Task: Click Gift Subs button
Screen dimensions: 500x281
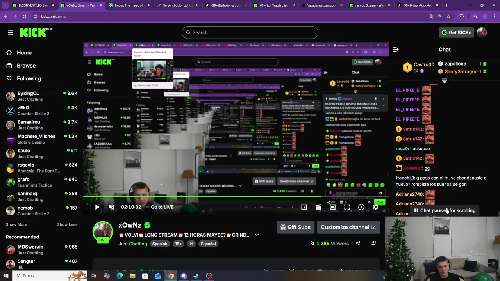Action: (x=296, y=227)
